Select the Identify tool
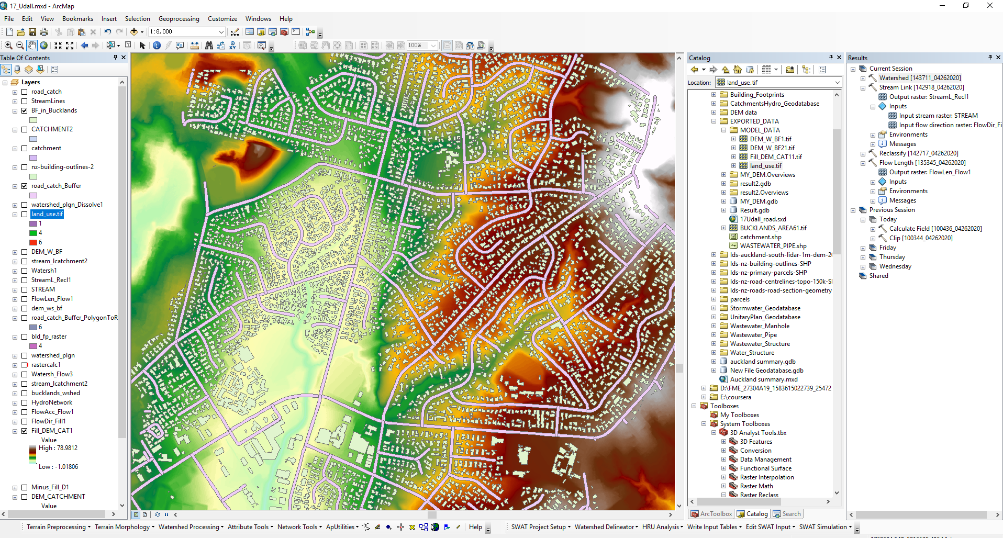 point(157,46)
